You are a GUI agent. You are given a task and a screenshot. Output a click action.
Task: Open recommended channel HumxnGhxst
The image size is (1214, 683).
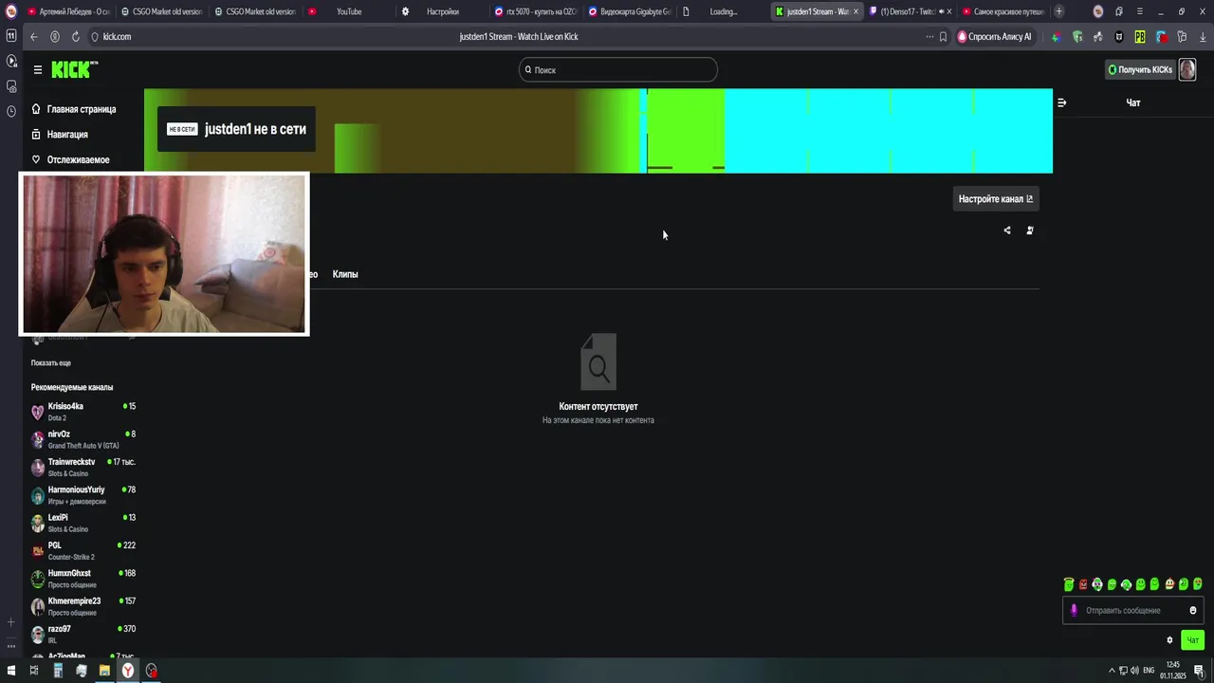tap(83, 579)
